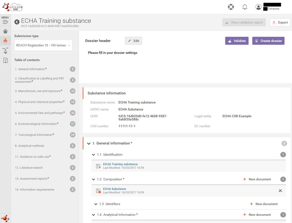Click the UUID value in Substance information
292x223 pixels.
[x=143, y=118]
